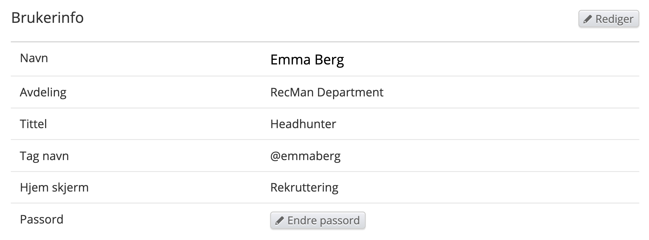The image size is (649, 240).
Task: Click the Hjem skjerm label
Action: 54,188
